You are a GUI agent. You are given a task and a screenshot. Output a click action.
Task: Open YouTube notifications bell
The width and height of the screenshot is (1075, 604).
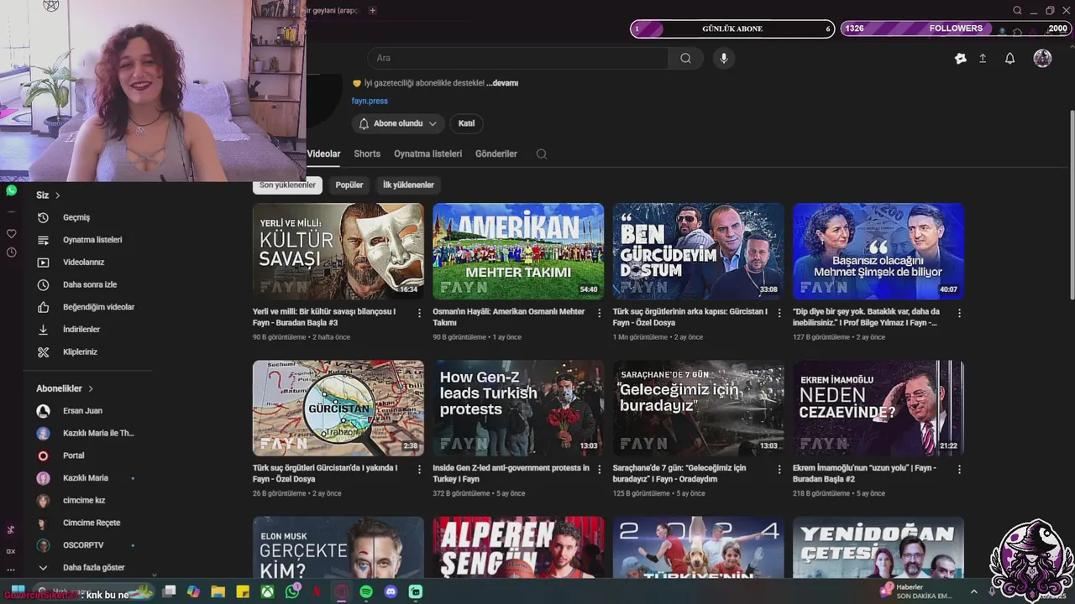click(1010, 58)
